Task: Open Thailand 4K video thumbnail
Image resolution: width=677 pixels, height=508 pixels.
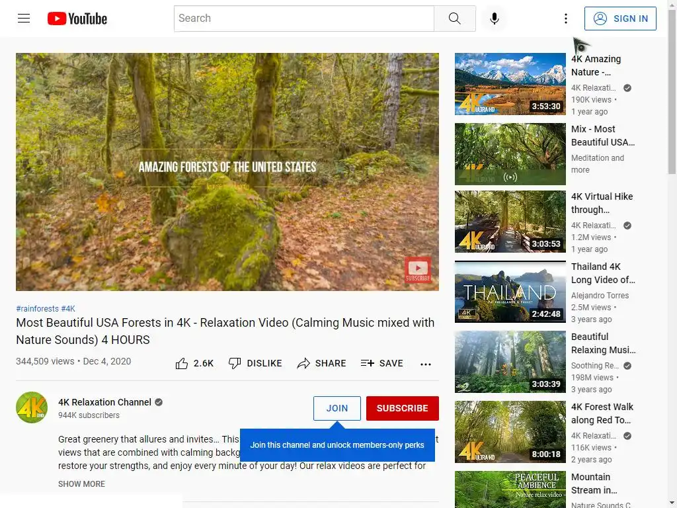Action: point(510,292)
